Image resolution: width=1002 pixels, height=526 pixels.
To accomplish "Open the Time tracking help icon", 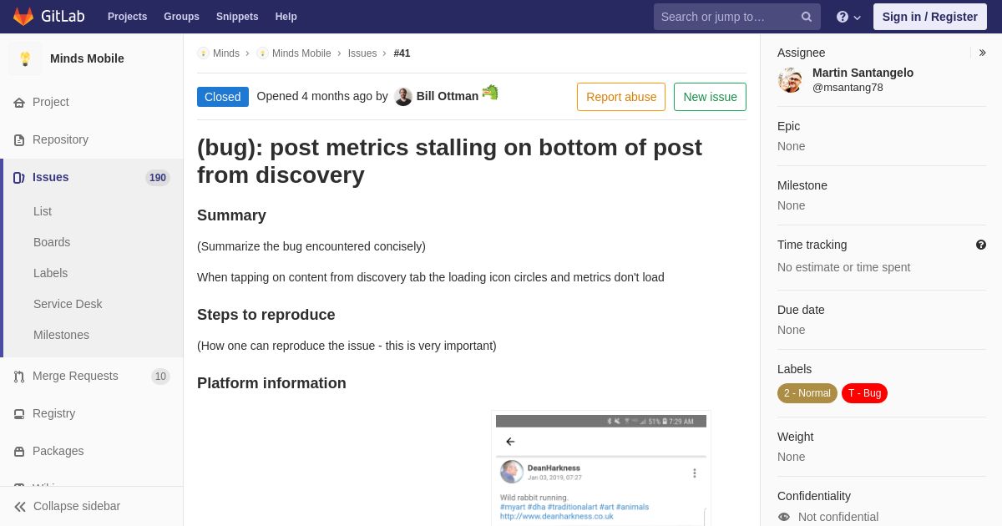I will click(x=981, y=245).
